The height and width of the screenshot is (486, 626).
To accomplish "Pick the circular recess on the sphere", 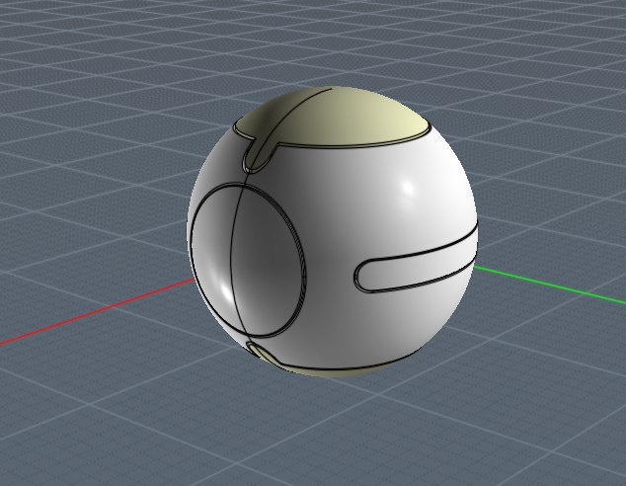I will pyautogui.click(x=246, y=261).
